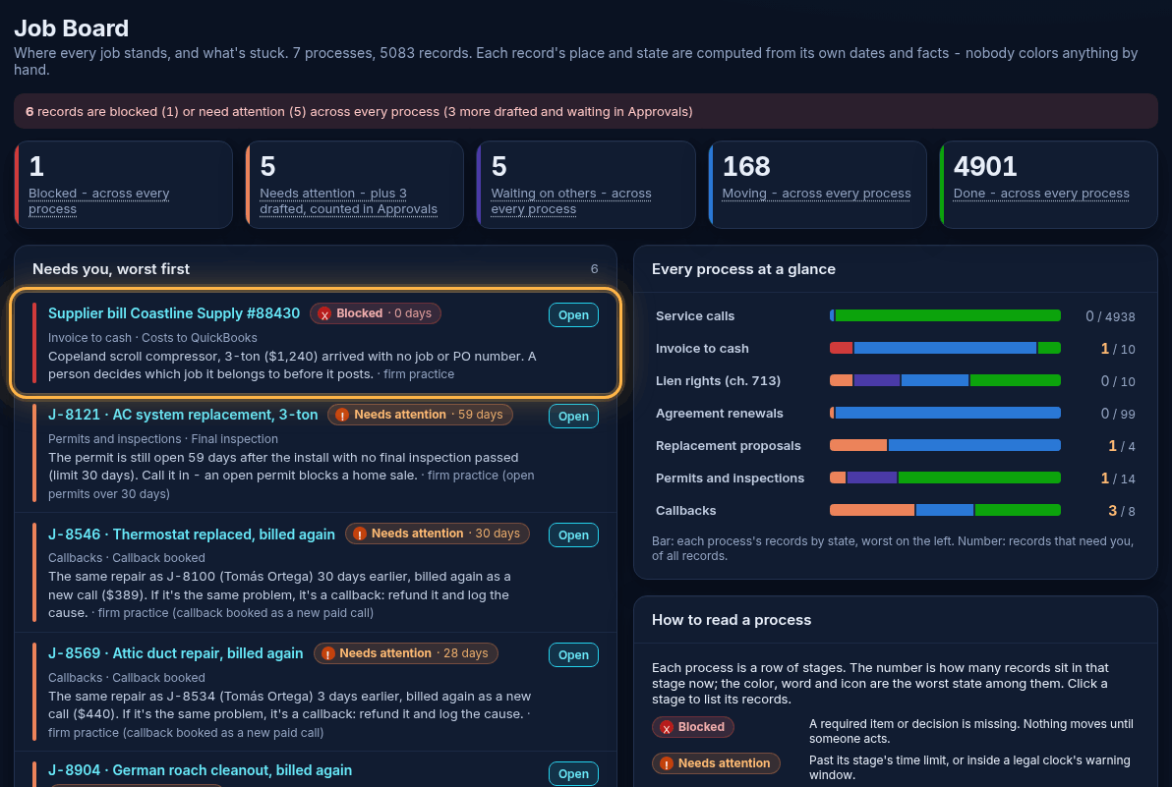This screenshot has height=787, width=1172.
Task: Click the Agreement renewals process label
Action: [x=719, y=414]
